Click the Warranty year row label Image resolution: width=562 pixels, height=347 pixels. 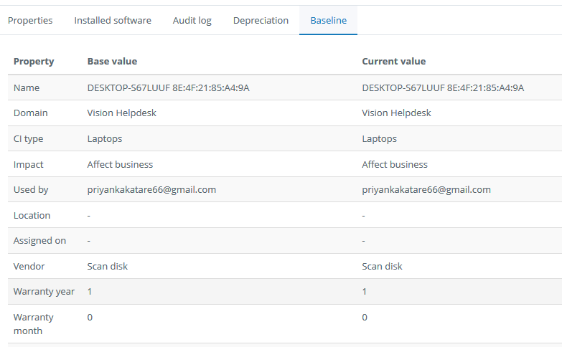click(44, 292)
